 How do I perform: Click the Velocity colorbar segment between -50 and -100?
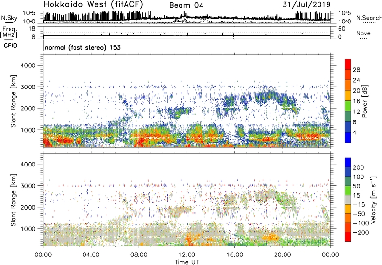coord(348,218)
